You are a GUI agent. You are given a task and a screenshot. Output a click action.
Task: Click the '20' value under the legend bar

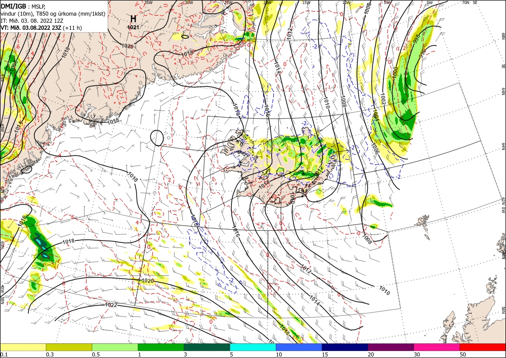click(x=371, y=354)
